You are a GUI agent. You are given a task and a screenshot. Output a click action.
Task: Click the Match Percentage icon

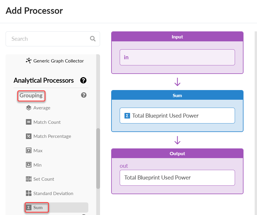click(28, 136)
